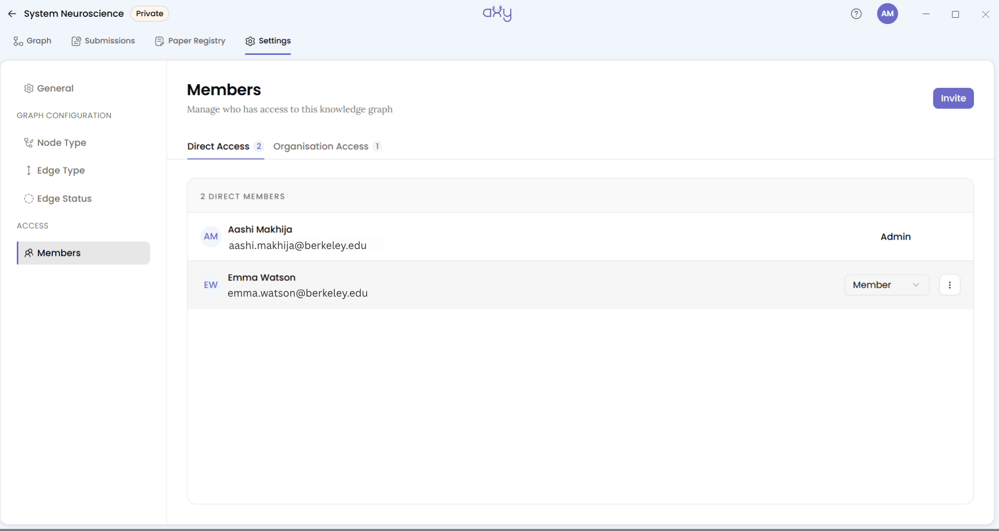
Task: Click the 2 DIRECT MEMBERS header
Action: pyautogui.click(x=243, y=197)
